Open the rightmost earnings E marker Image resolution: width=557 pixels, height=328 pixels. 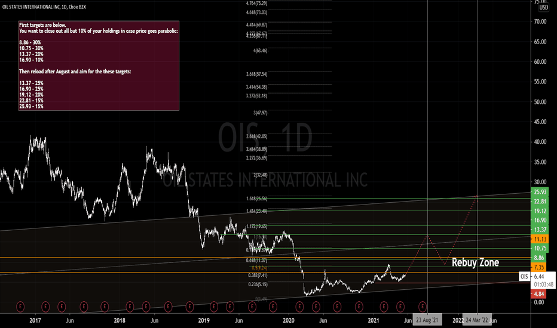pos(423,307)
